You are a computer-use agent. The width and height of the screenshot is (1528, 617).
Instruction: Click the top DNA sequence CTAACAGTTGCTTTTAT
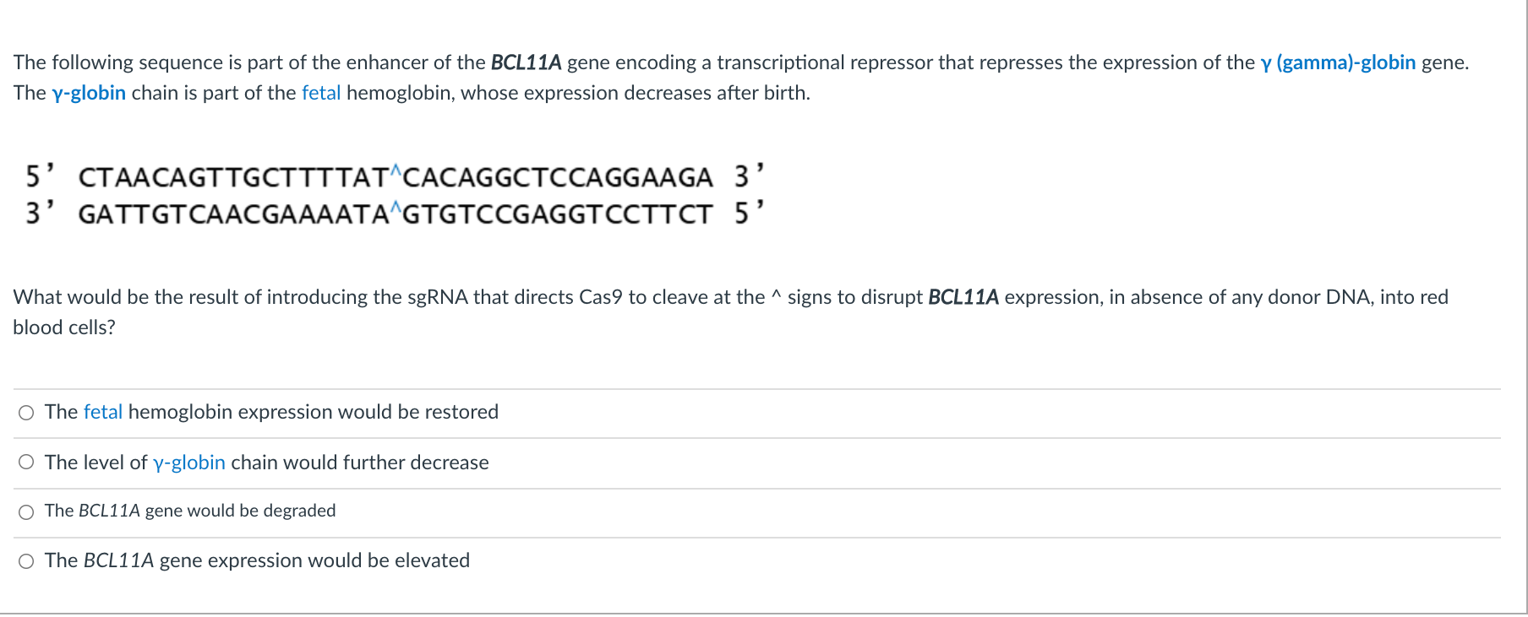[x=232, y=177]
